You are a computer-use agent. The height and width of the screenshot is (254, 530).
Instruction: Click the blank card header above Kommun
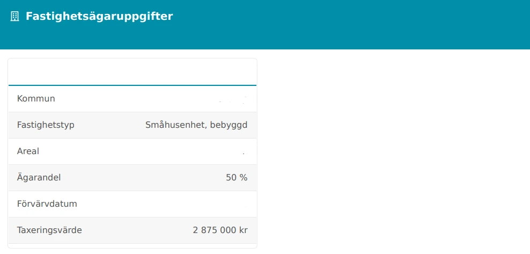click(132, 72)
